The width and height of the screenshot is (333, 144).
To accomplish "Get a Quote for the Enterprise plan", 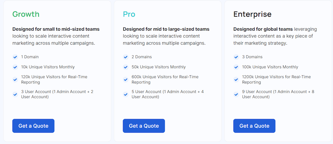I will coord(254,126).
